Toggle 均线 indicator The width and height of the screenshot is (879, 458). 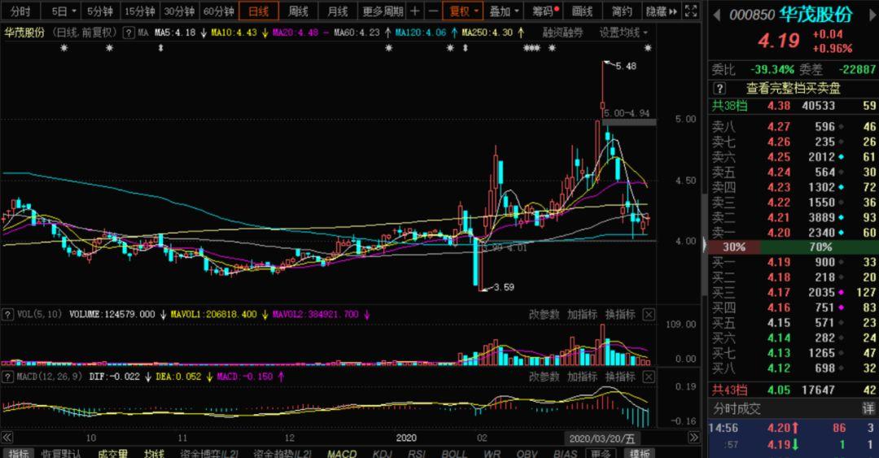point(154,453)
